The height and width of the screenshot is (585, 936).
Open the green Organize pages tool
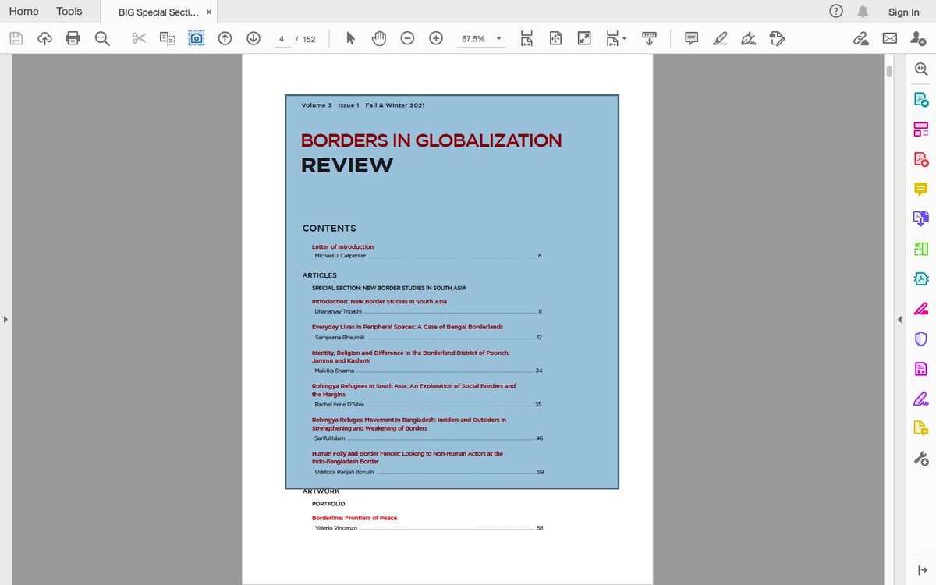(x=921, y=249)
